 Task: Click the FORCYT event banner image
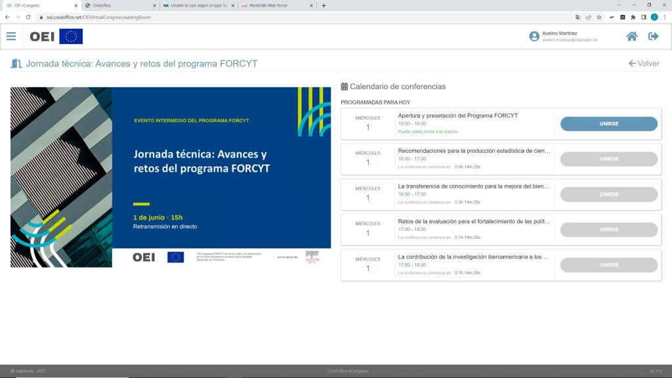click(x=171, y=177)
